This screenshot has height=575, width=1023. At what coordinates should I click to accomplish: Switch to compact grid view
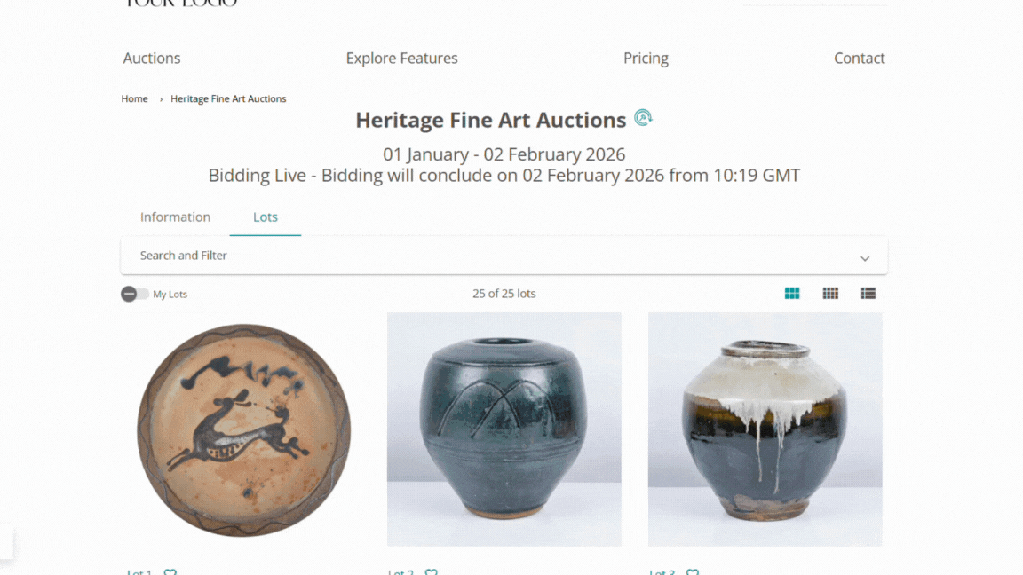click(830, 294)
